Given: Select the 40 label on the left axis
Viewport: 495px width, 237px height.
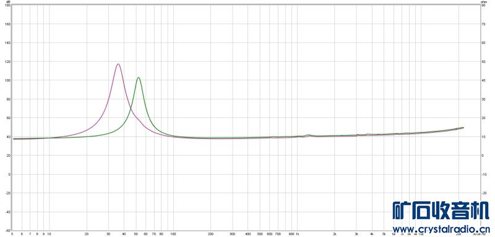Looking at the screenshot, I should (x=9, y=137).
